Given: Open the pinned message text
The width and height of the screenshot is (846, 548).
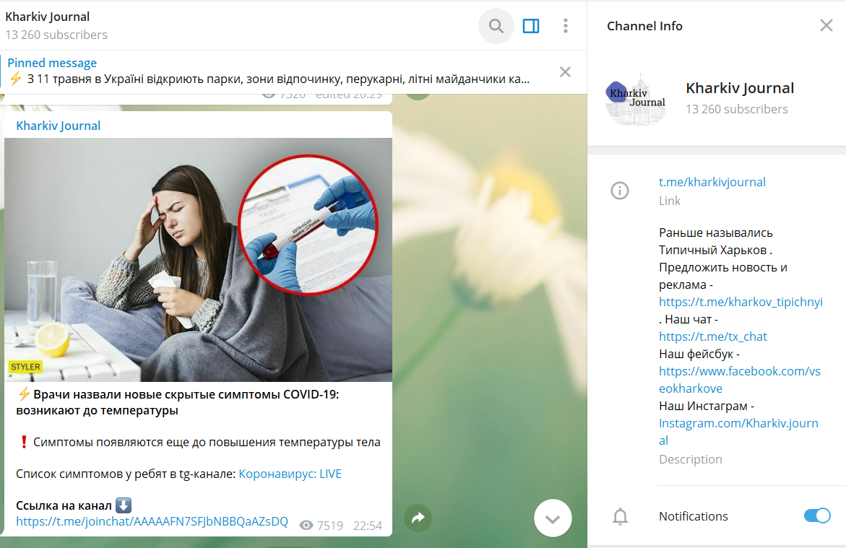Looking at the screenshot, I should pos(278,79).
